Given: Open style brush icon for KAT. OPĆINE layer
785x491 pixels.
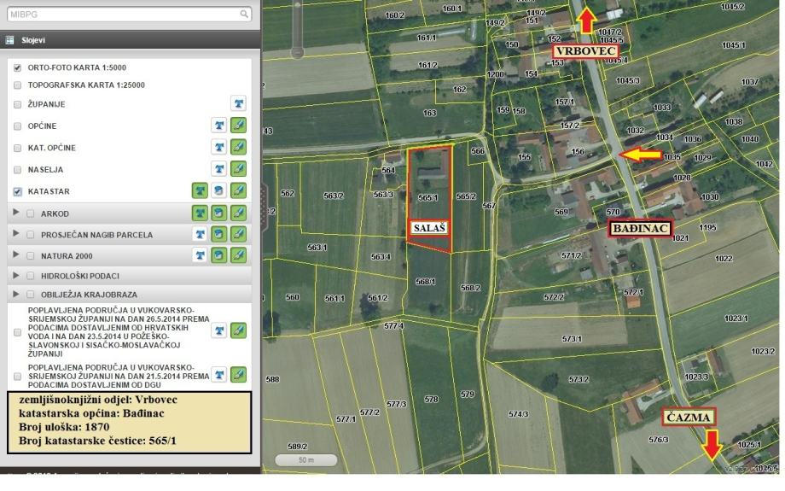Looking at the screenshot, I should point(238,147).
